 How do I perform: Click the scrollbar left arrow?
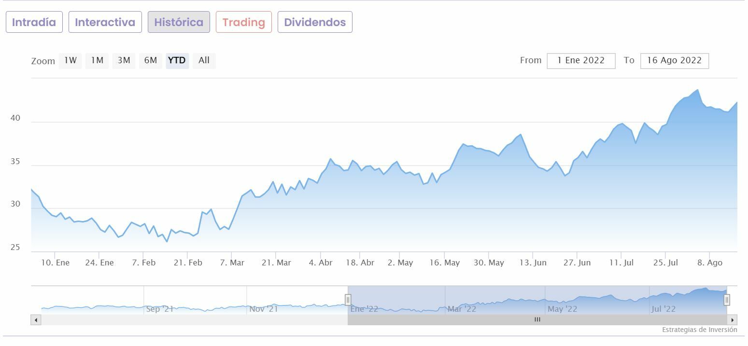[x=36, y=320]
